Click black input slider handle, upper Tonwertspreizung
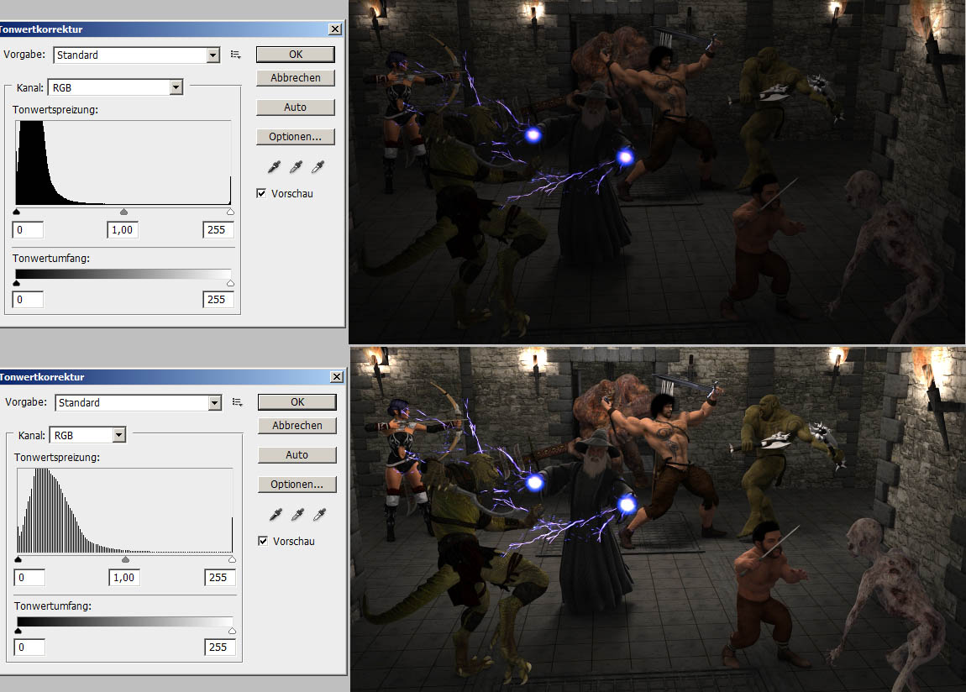966x692 pixels. [17, 212]
